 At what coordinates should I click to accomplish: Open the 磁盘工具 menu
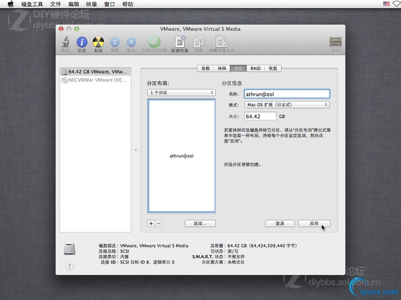[32, 4]
